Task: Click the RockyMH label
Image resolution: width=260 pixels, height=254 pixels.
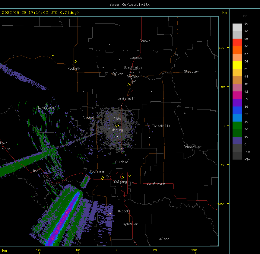Action: pos(74,68)
